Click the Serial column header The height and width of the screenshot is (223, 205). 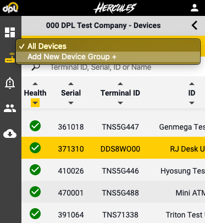71,93
